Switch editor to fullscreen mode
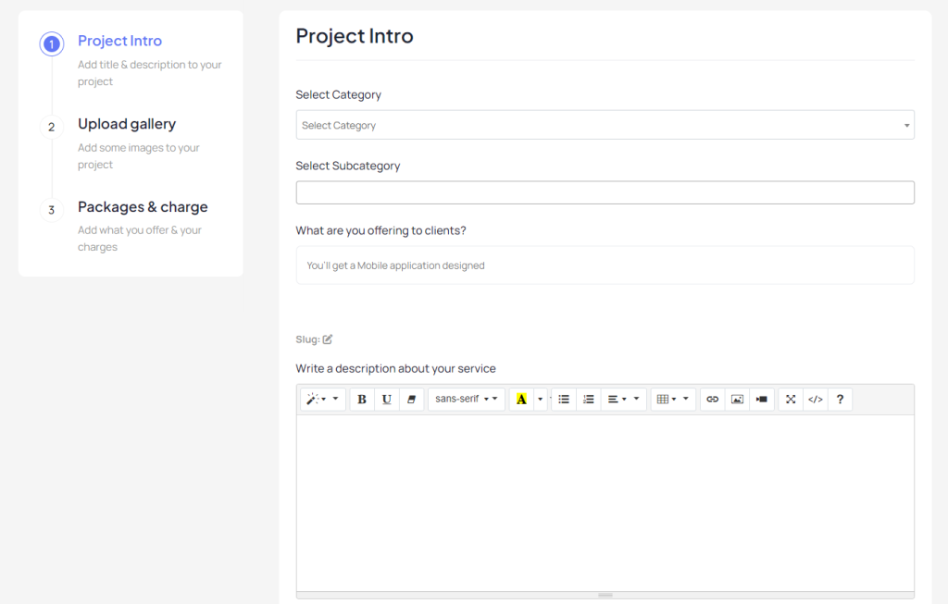Viewport: 948px width, 604px height. pos(791,400)
